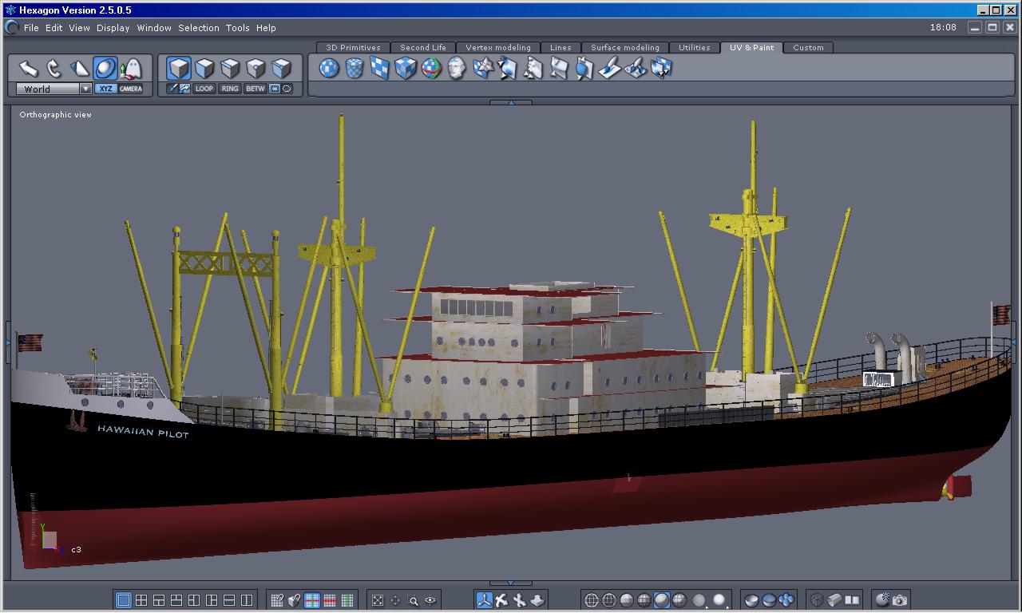Click the paint roller icon in UV toolbar

(610, 68)
